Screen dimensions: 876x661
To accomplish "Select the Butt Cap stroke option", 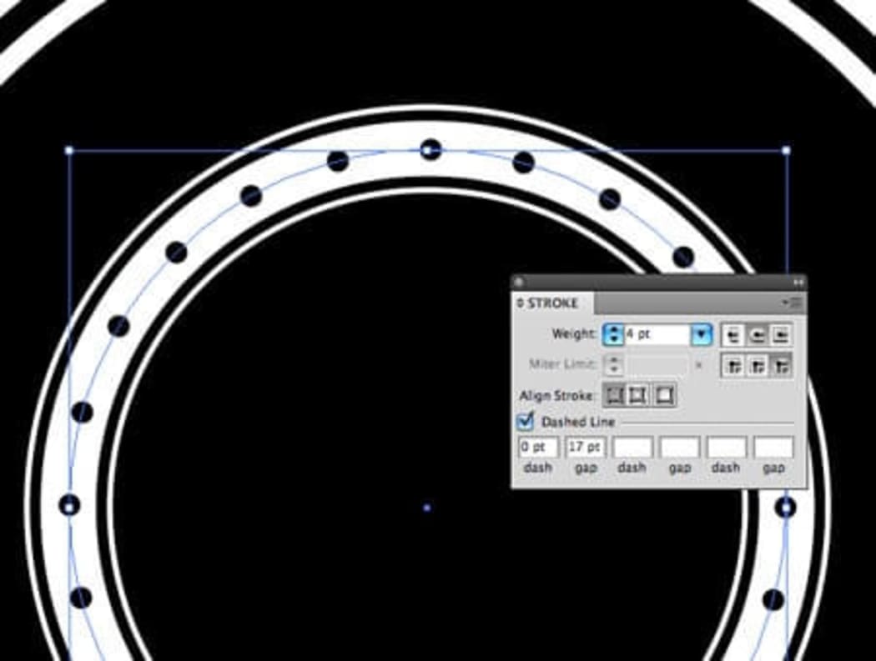I will 733,335.
